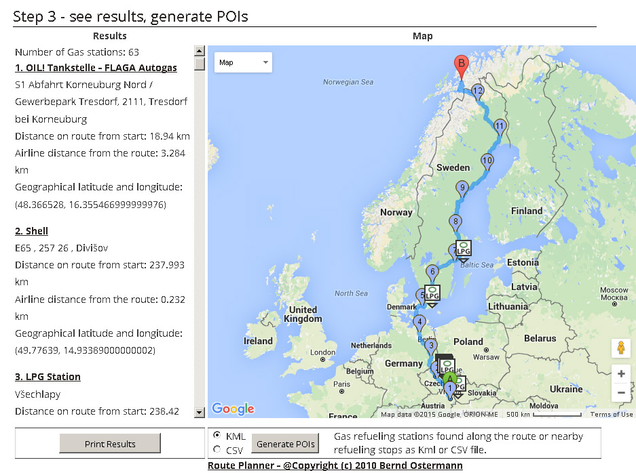
Task: Click the 'Belarus' map label
Action: [x=540, y=339]
